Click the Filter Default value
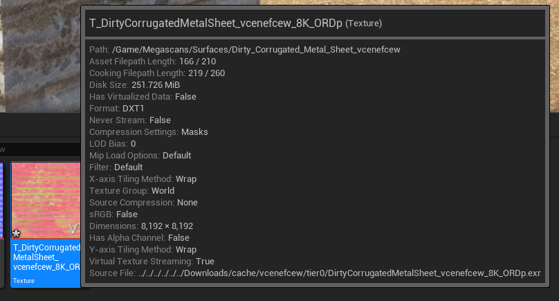This screenshot has height=301, width=559. tap(129, 167)
